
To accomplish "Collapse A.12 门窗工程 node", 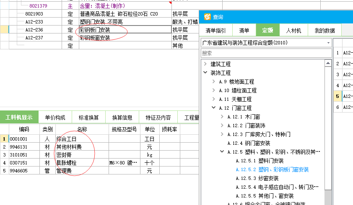I will [214, 108].
